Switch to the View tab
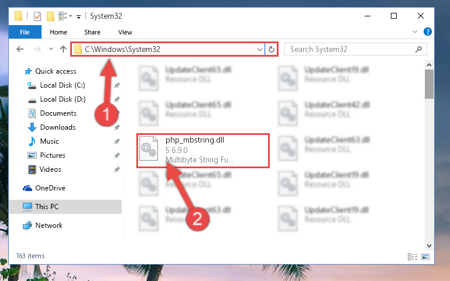The image size is (450, 281). pos(125,32)
